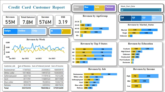
Task: Filter by quarter Q4
Action: [126, 18]
